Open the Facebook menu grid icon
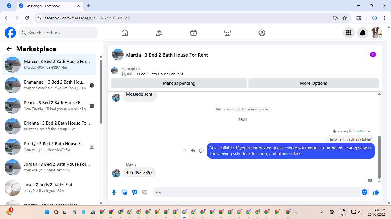This screenshot has height=219, width=391. point(349,33)
